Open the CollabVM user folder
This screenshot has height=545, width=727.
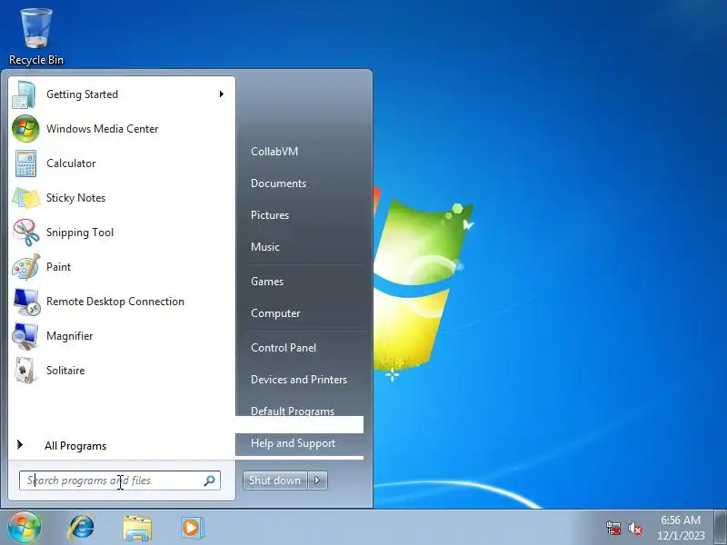(x=274, y=152)
